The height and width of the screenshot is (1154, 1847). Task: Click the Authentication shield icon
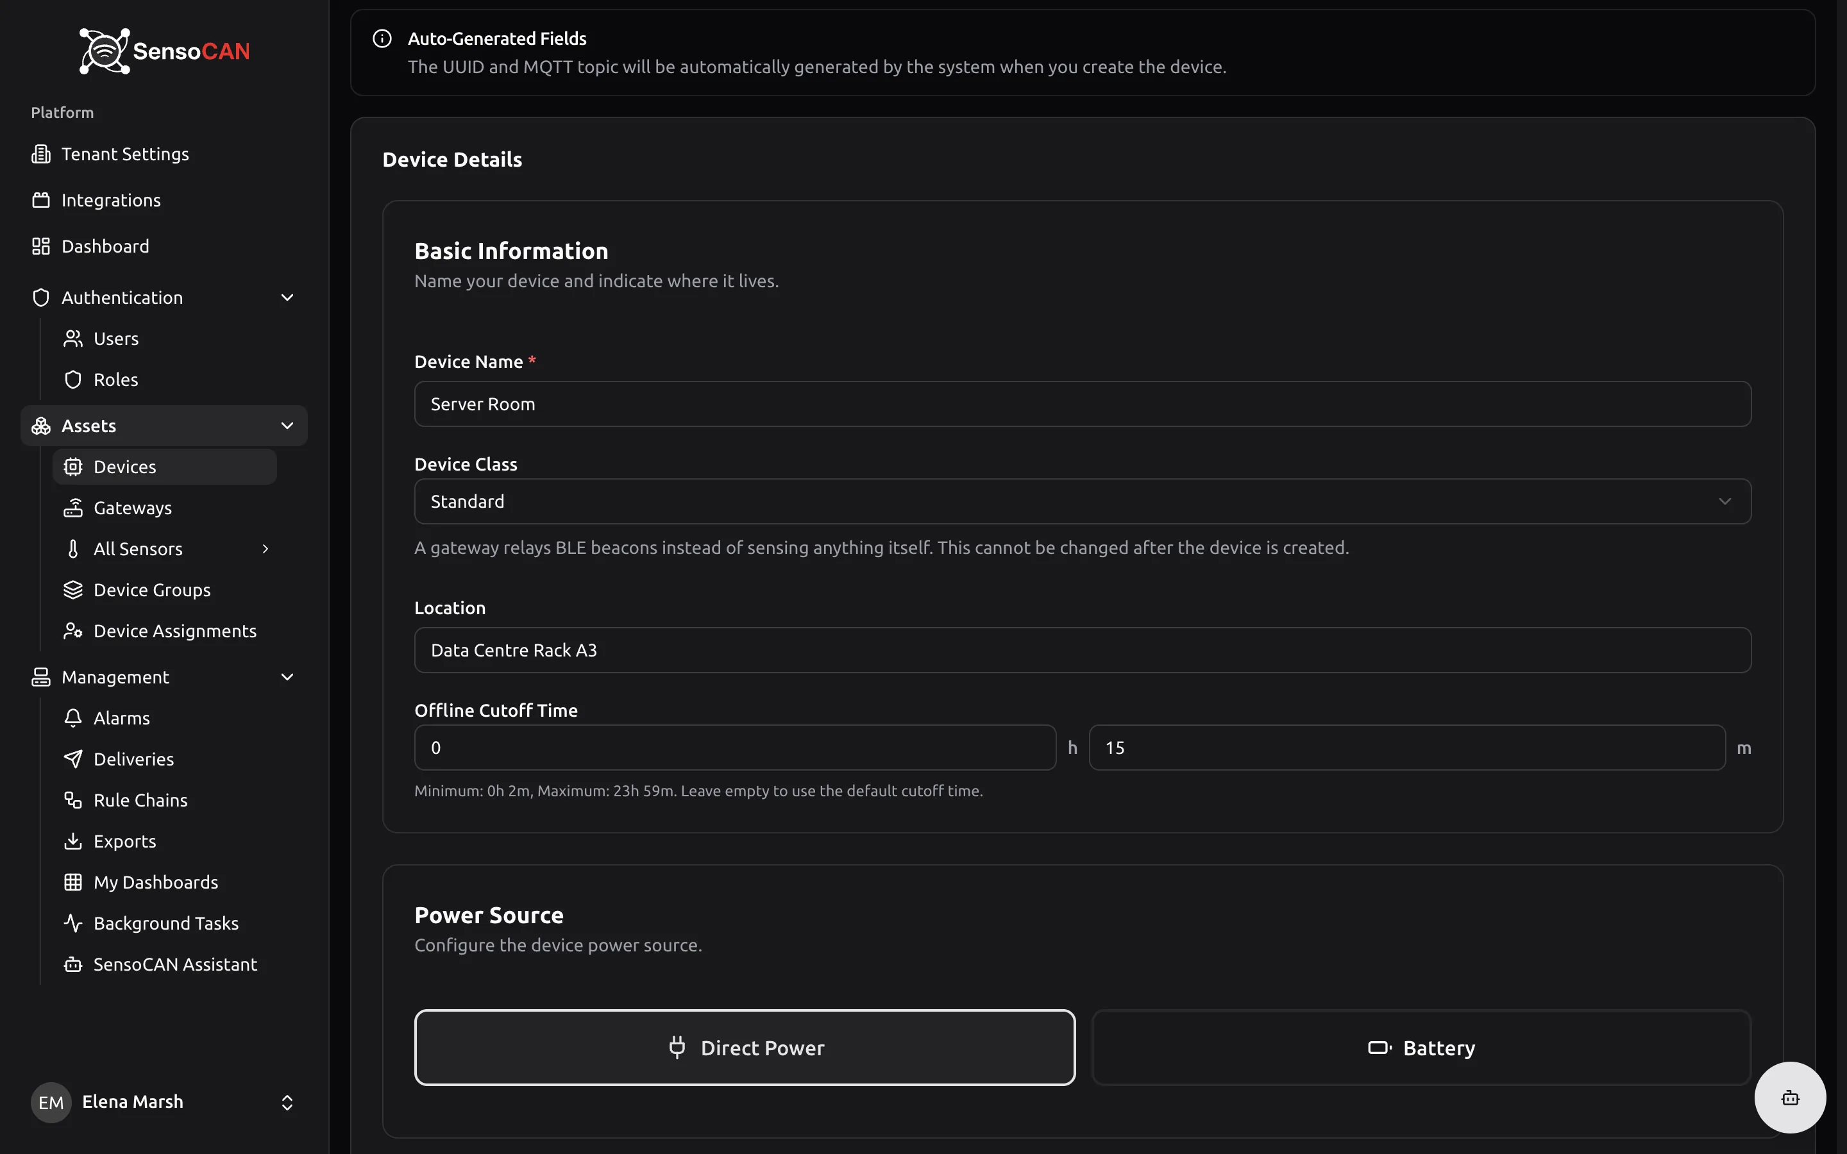pyautogui.click(x=40, y=297)
